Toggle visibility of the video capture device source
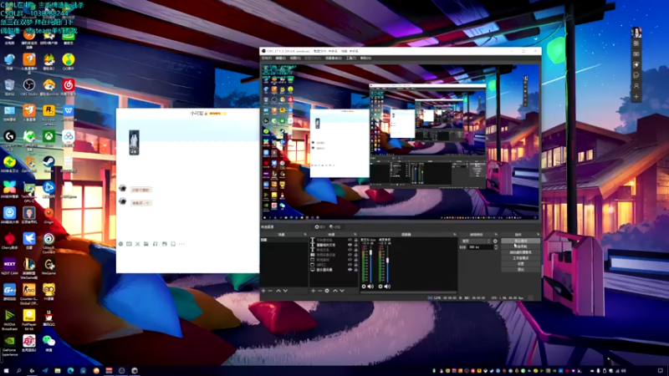The width and height of the screenshot is (669, 376). tap(350, 255)
